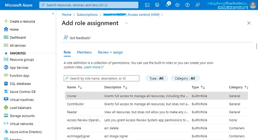This screenshot has height=140, width=258.
Task: Open the notifications bell
Action: pyautogui.click(x=167, y=5)
